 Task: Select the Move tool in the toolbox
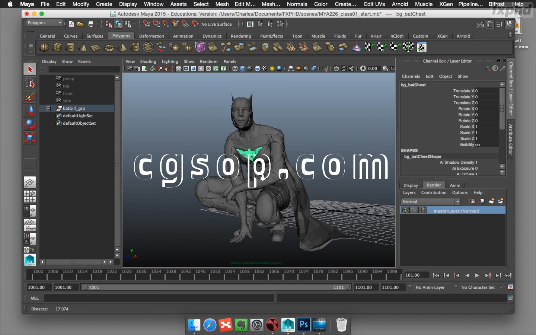coord(30,110)
